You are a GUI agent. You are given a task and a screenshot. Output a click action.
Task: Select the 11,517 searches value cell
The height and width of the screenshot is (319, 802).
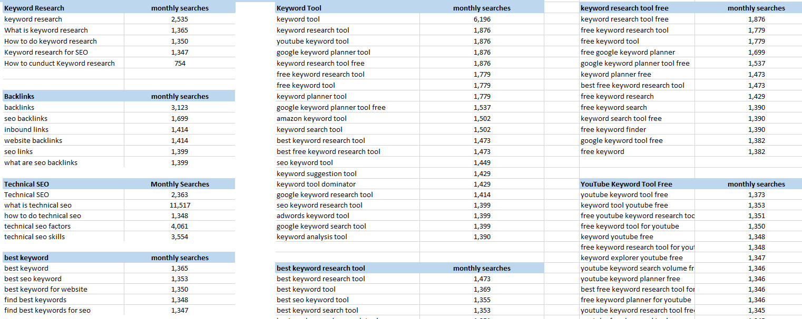pyautogui.click(x=180, y=205)
